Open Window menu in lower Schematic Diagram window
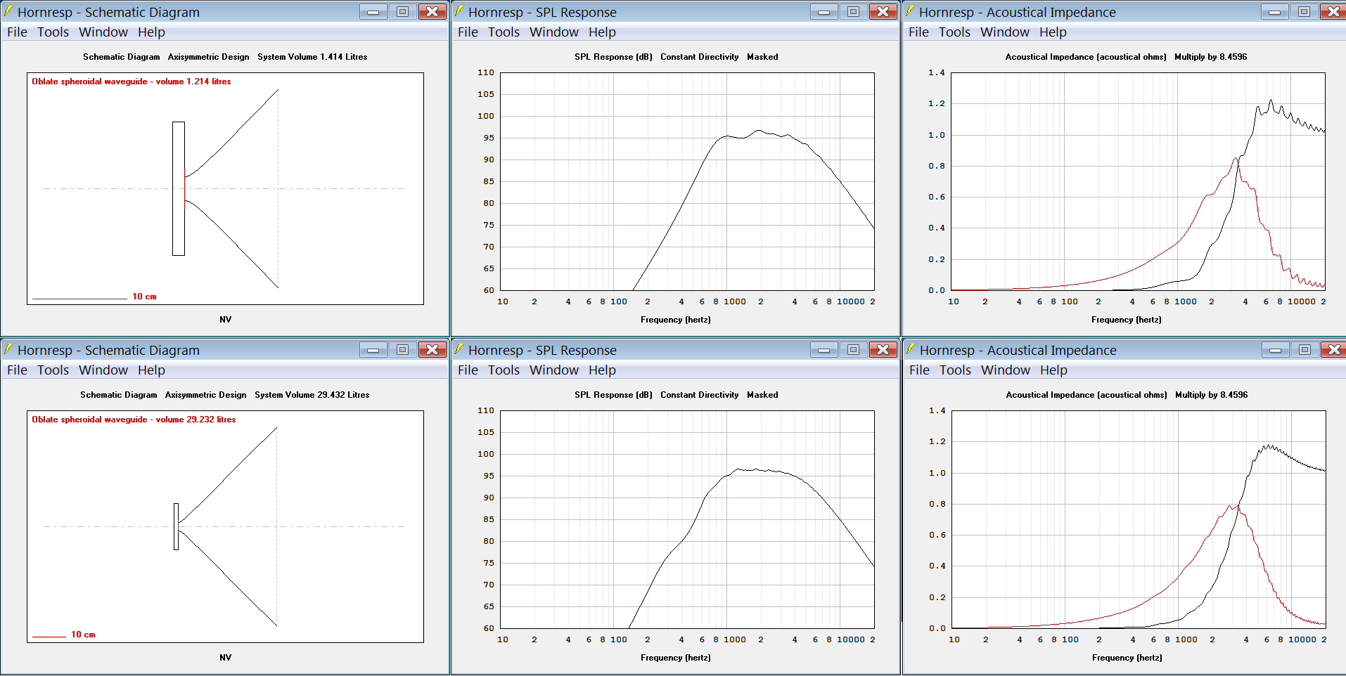Screen dimensions: 1346x676 [103, 370]
